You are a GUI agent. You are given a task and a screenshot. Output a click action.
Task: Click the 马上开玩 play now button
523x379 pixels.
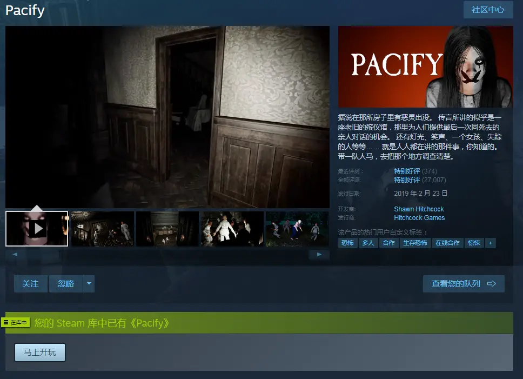click(x=40, y=353)
